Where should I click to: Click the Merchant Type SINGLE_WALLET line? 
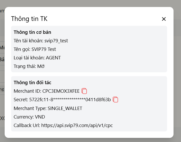coord(48,108)
